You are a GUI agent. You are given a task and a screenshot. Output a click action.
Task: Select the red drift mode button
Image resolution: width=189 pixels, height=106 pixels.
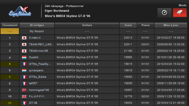click(x=180, y=13)
